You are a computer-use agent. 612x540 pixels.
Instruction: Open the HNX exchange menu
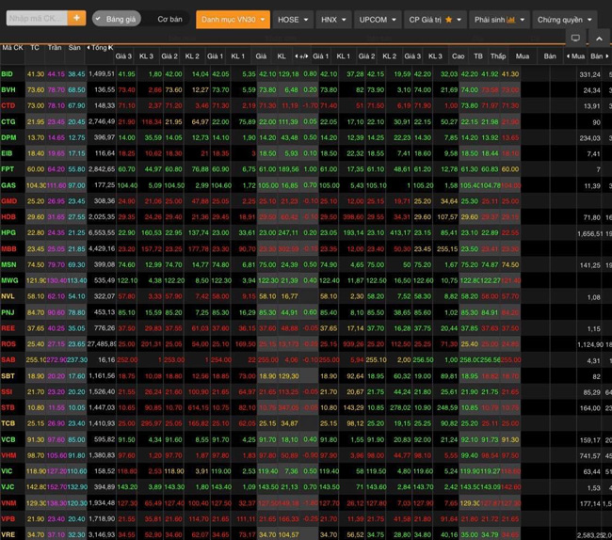tap(332, 19)
